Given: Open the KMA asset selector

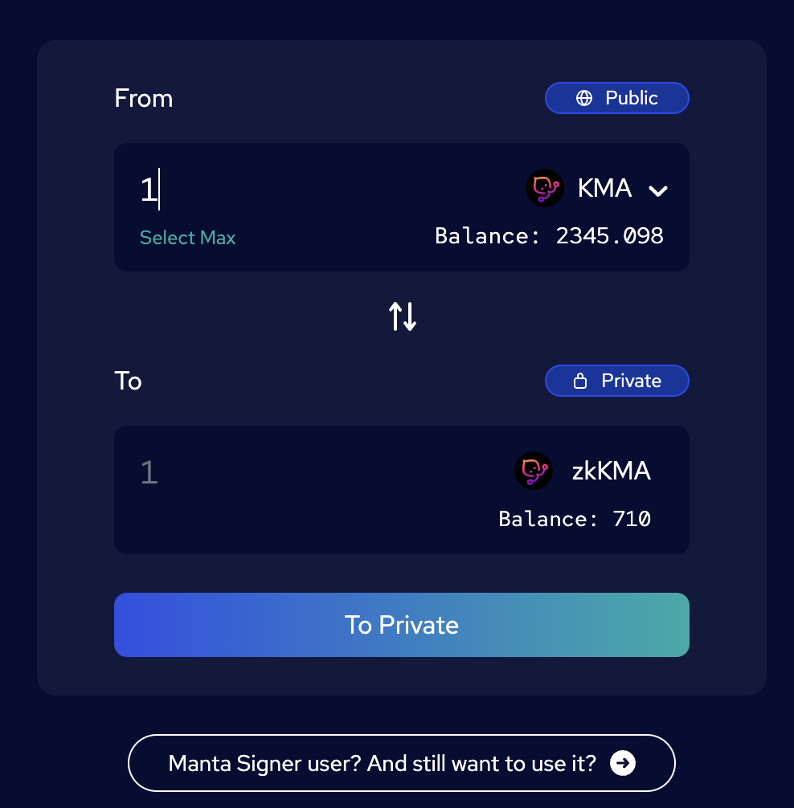Looking at the screenshot, I should tap(597, 188).
